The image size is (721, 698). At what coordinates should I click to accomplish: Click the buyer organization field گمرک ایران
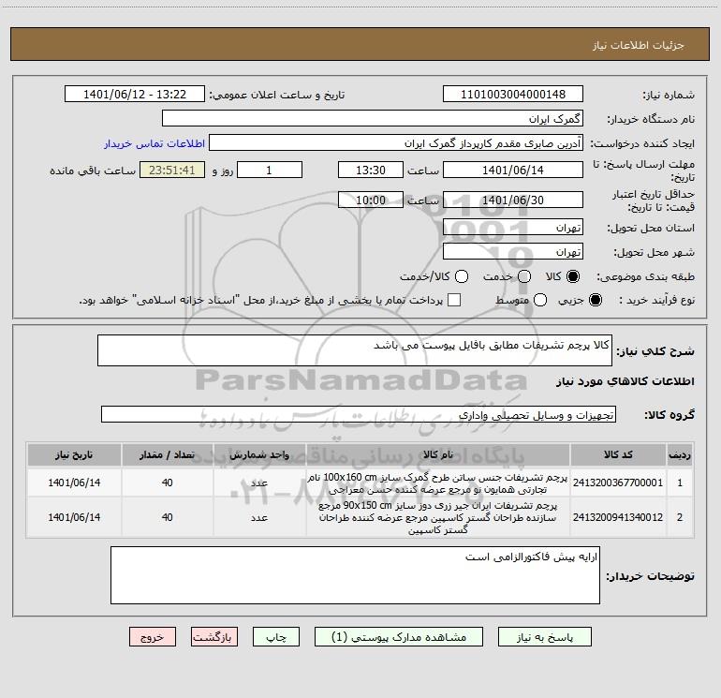coord(373,119)
